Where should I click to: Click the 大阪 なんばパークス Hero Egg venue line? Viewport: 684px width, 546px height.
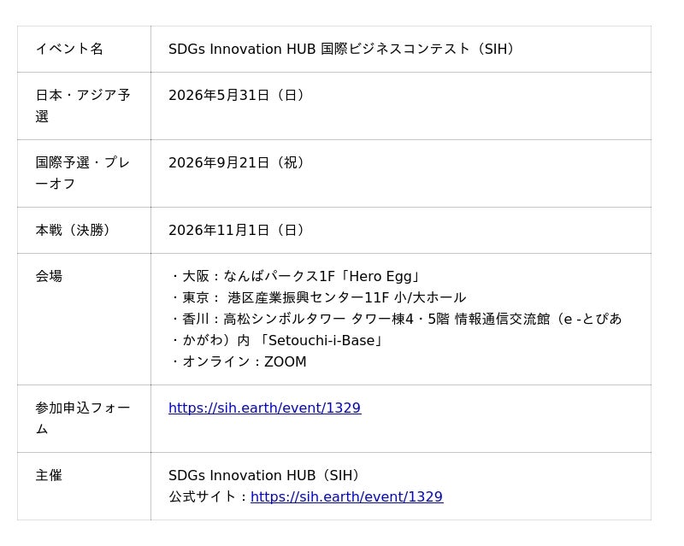tap(296, 277)
